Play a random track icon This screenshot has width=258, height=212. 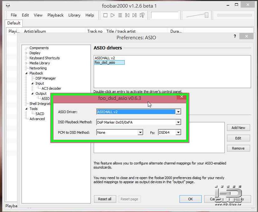142,15
